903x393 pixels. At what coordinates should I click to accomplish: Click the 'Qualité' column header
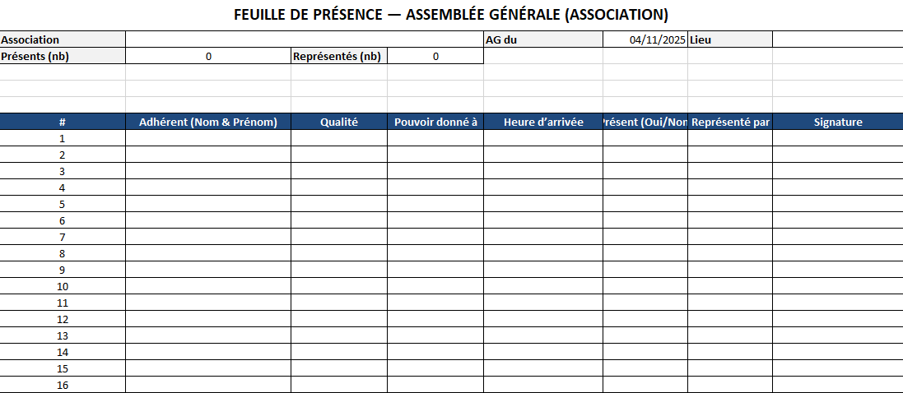click(339, 122)
